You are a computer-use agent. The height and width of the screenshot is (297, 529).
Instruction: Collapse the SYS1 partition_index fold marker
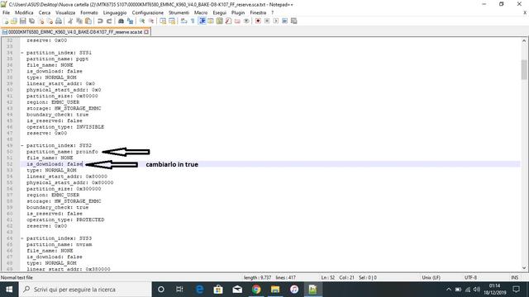(22, 53)
